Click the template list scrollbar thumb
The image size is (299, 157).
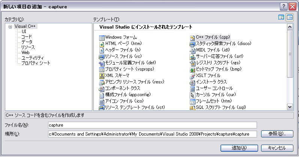click(x=290, y=54)
